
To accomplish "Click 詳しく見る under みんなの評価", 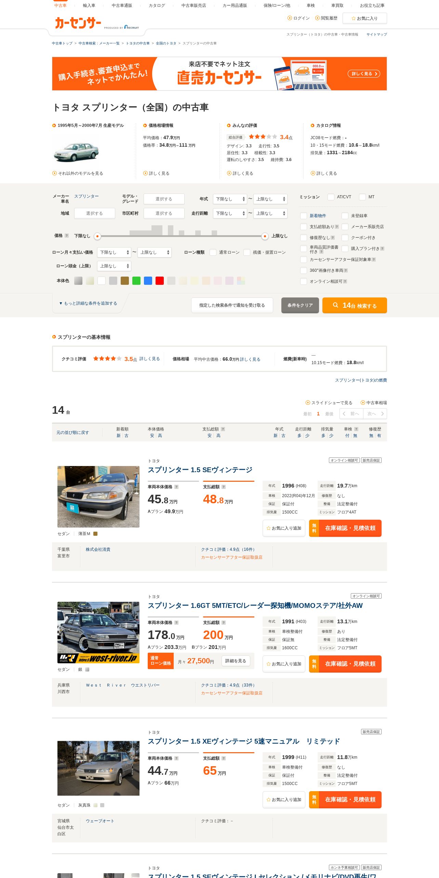I will pyautogui.click(x=240, y=173).
